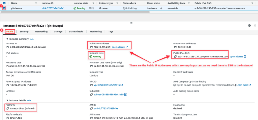The height and width of the screenshot is (120, 258).
Task: Select t2.micro cell in instance row
Action: point(103,8)
